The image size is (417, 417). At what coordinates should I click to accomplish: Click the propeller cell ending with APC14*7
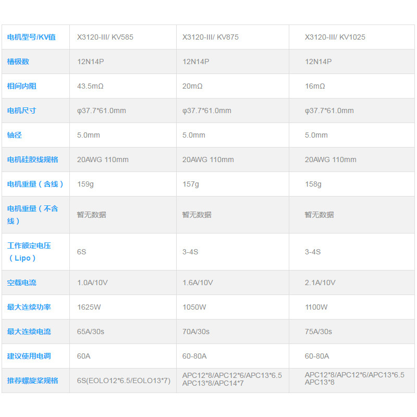pos(232,379)
